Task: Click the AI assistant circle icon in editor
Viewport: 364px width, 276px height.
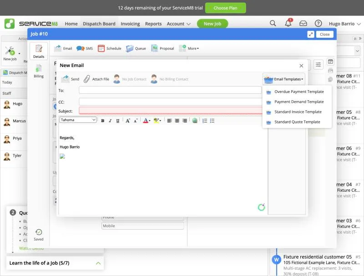Action: click(261, 207)
